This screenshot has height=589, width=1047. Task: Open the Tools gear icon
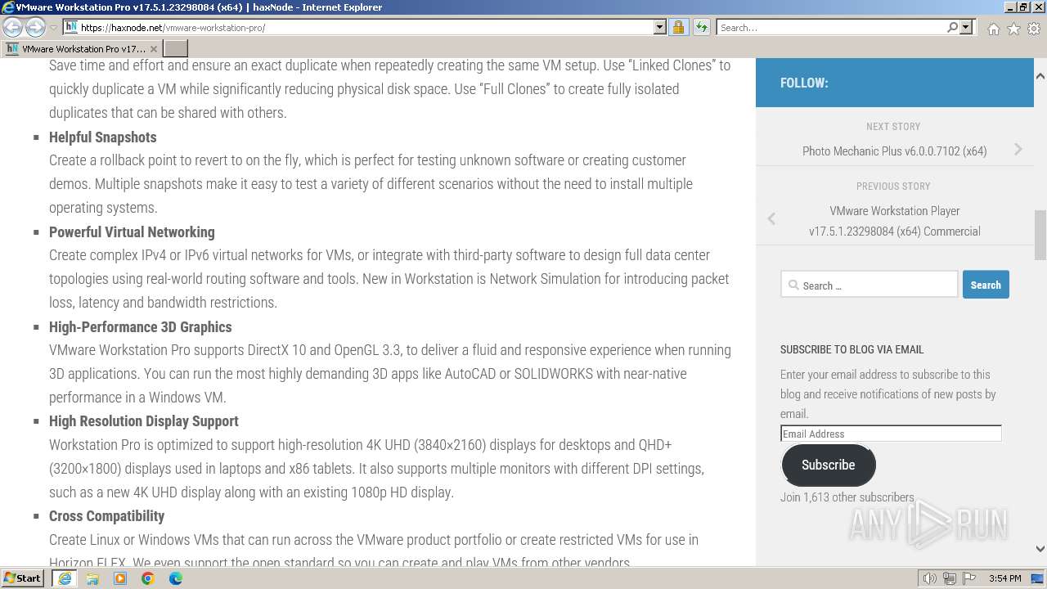1034,29
